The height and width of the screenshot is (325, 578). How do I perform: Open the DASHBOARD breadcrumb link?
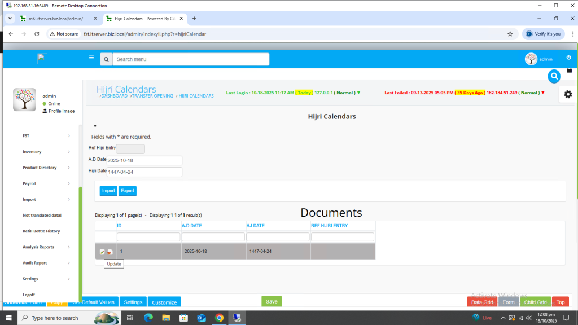(x=114, y=96)
